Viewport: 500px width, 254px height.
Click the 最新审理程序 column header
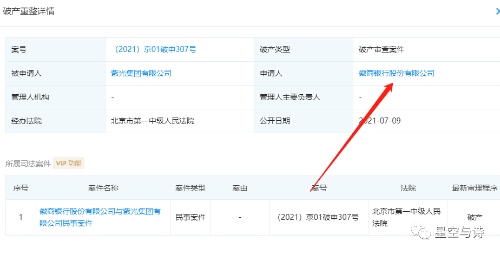pyautogui.click(x=475, y=188)
